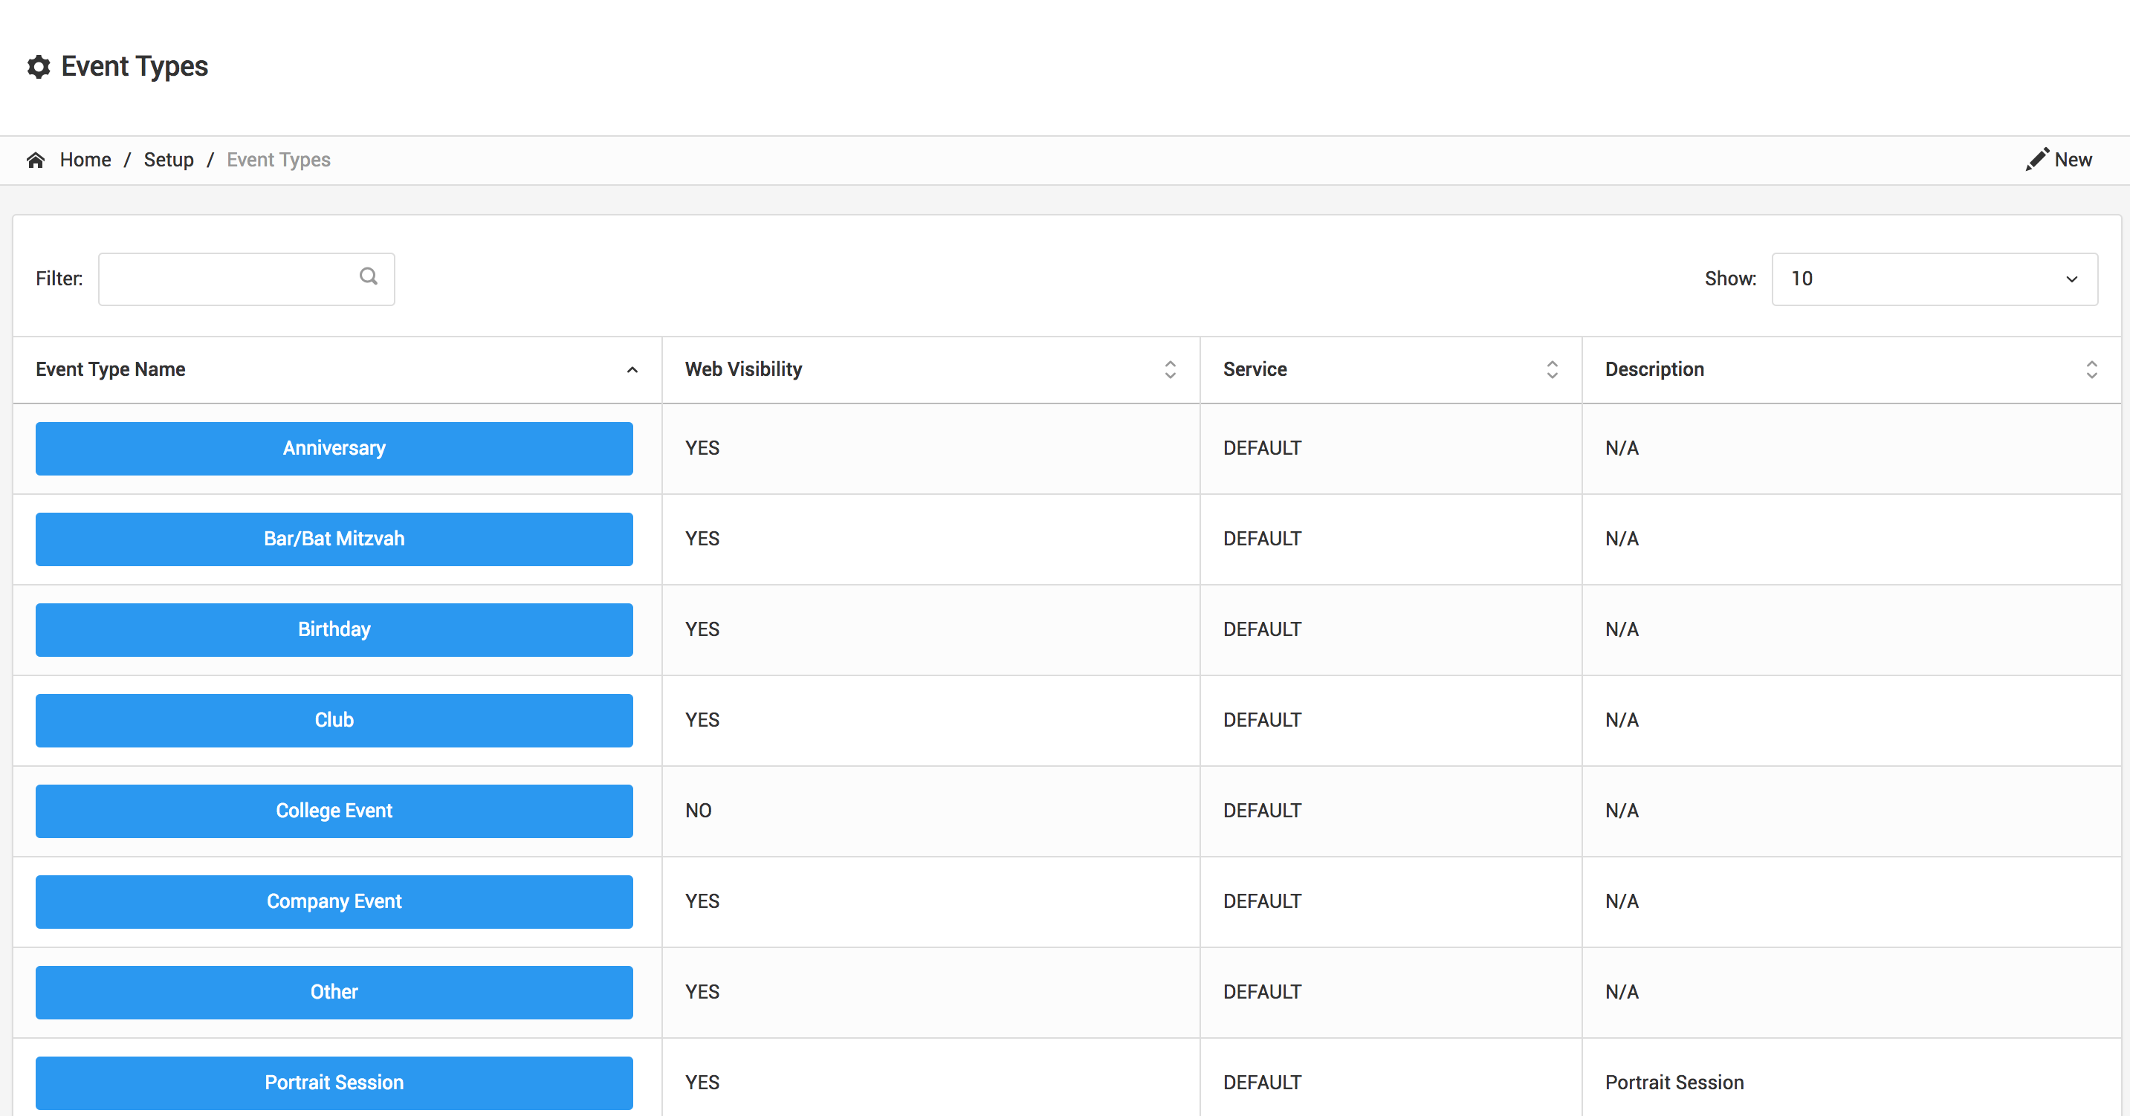Image resolution: width=2130 pixels, height=1116 pixels.
Task: Click the gear icon beside Event Types
Action: [38, 66]
